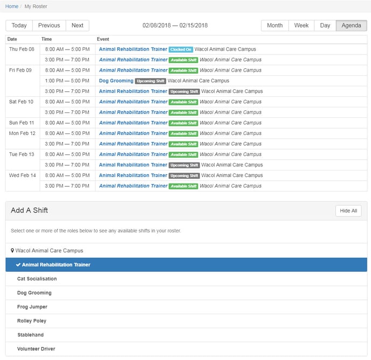Jump to Today in the roster
The image size is (371, 360).
coord(19,26)
